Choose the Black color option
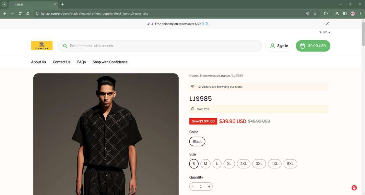 tap(197, 141)
